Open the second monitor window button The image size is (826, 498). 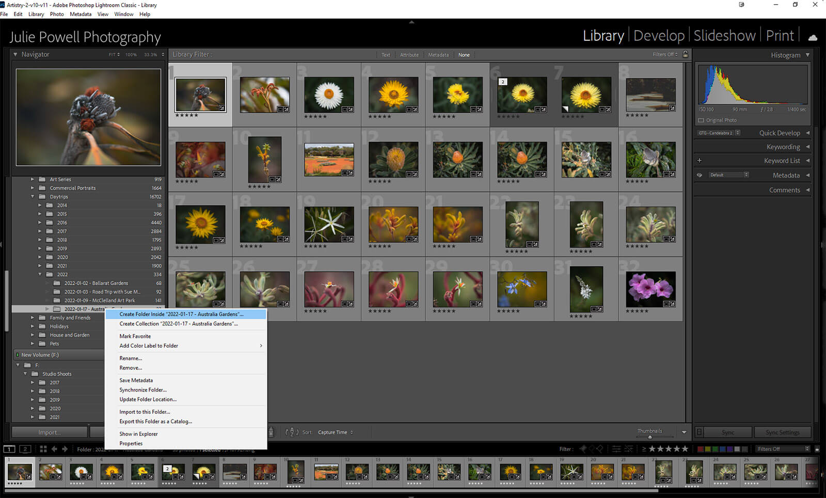(x=25, y=449)
